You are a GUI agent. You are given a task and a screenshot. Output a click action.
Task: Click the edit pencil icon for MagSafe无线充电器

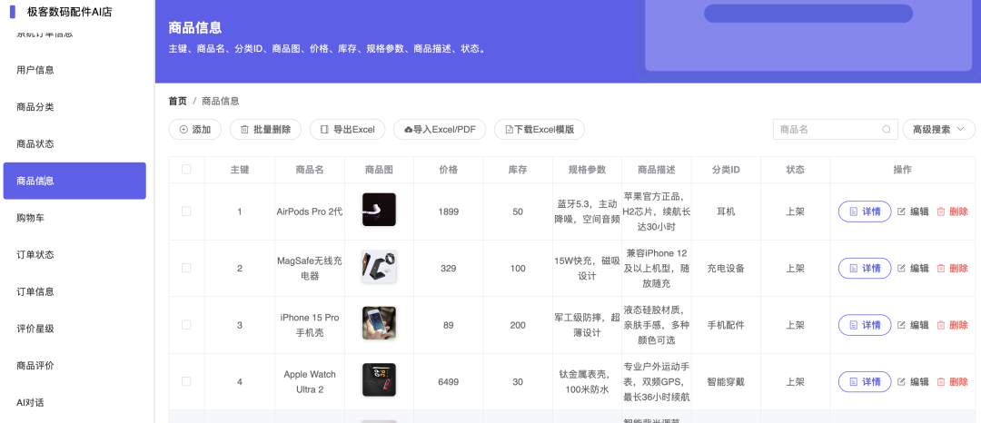[x=902, y=268]
